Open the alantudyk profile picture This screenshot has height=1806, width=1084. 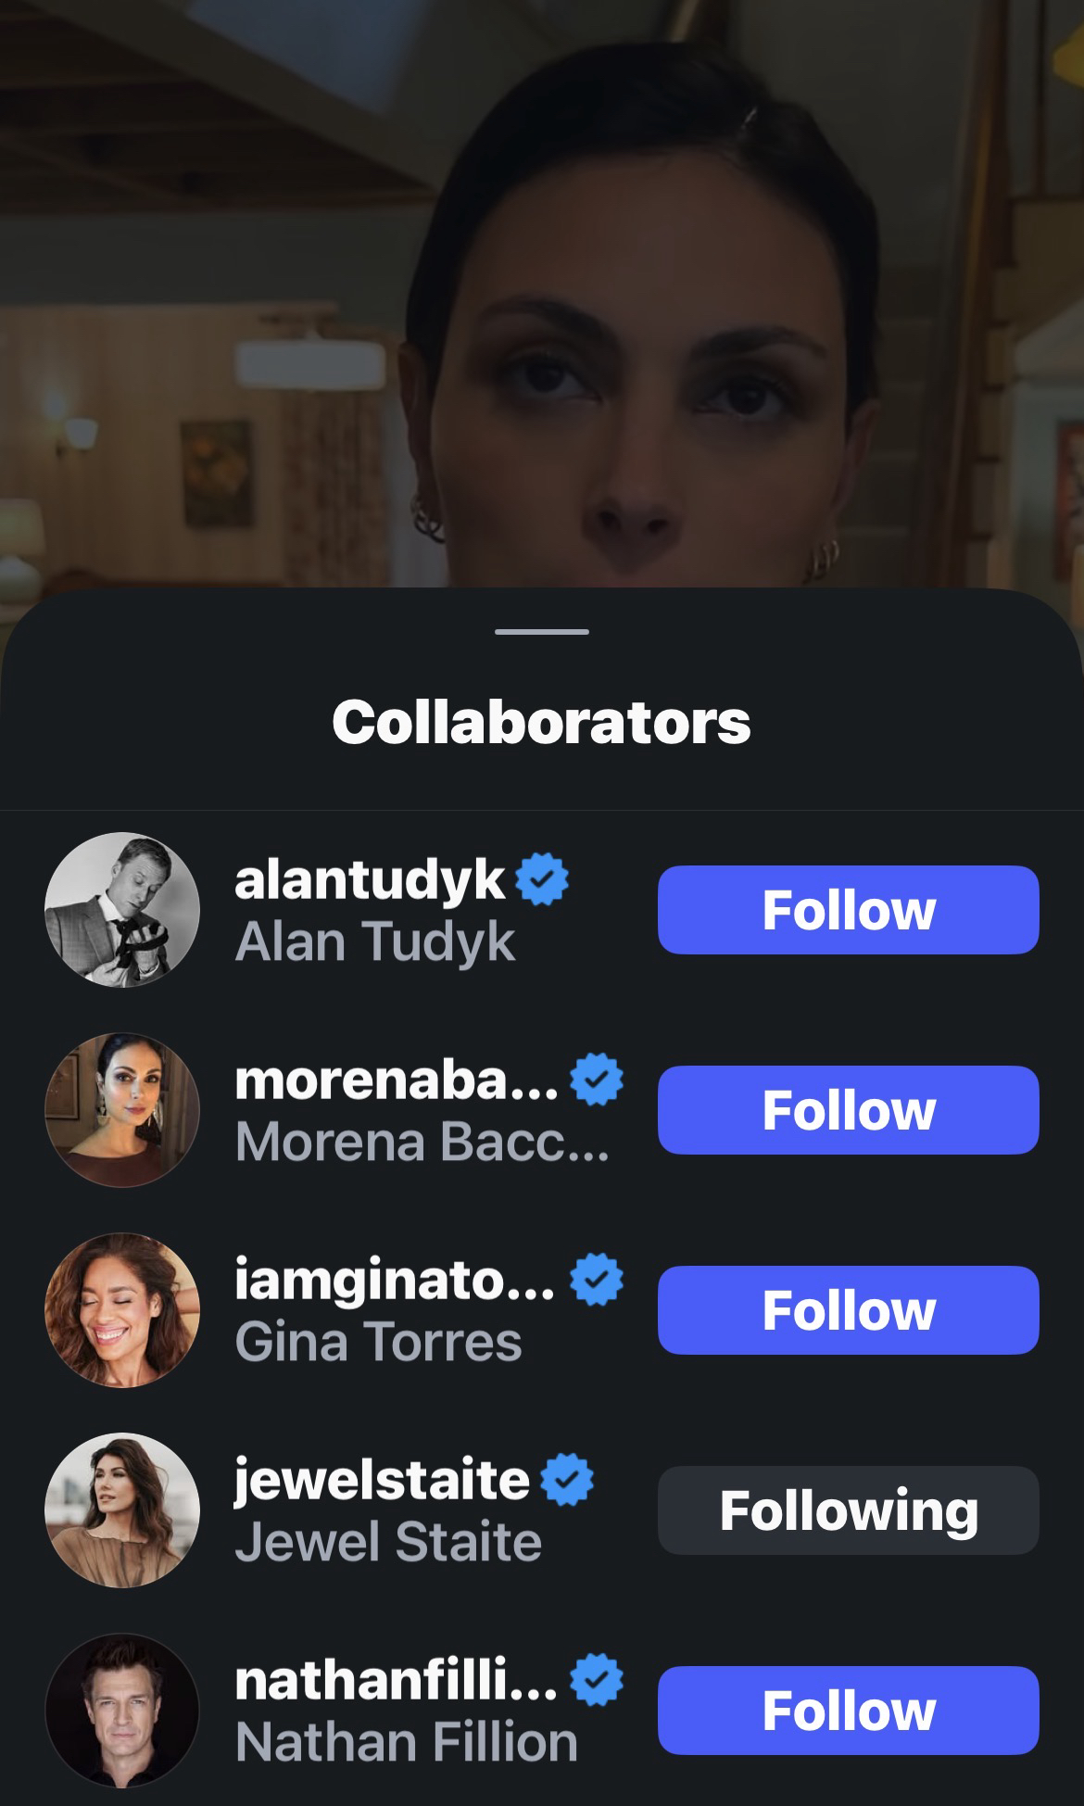pos(122,910)
